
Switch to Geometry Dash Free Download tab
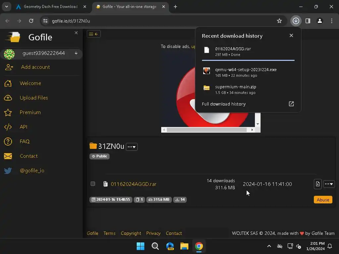(x=51, y=7)
